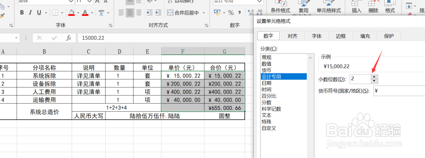425x158 pixels.
Task: Click the 运输费用 cell
Action: (45, 99)
